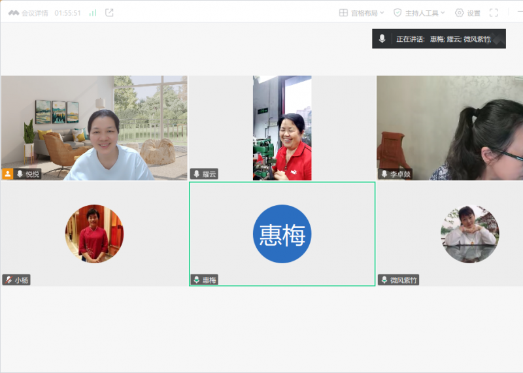Click 小杨's round profile photo

tap(94, 234)
